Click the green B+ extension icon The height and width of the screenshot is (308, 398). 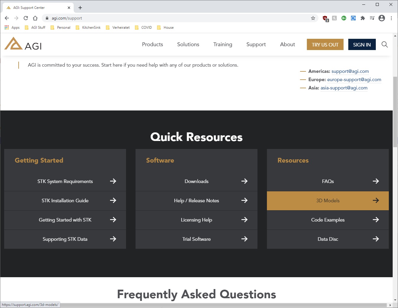(x=344, y=18)
